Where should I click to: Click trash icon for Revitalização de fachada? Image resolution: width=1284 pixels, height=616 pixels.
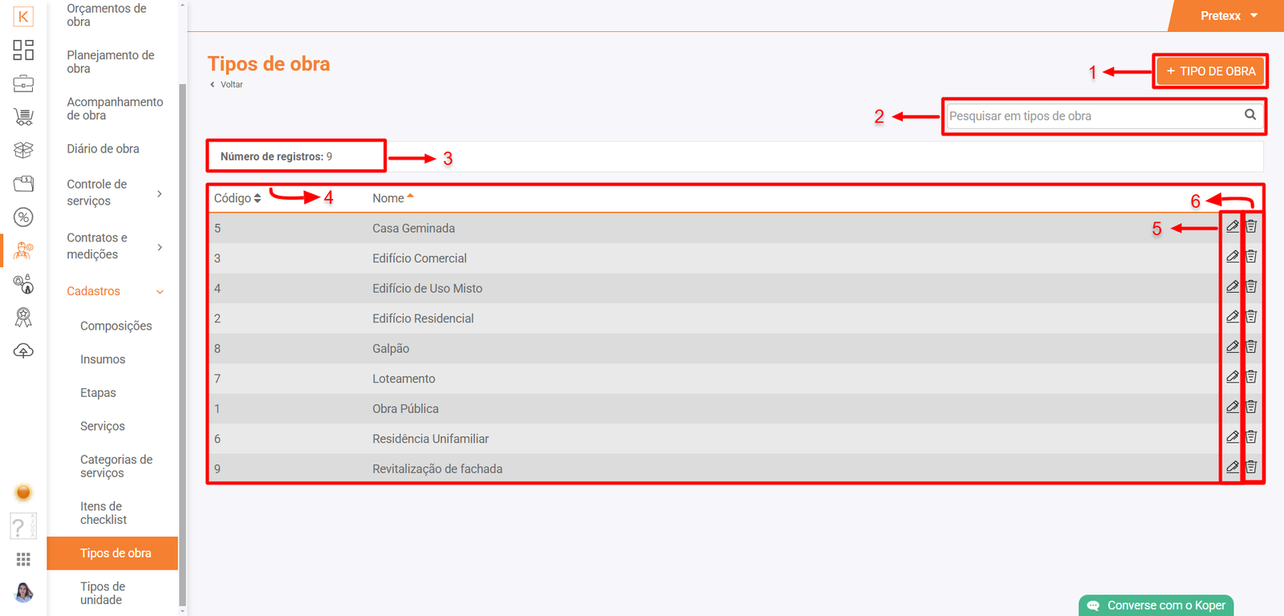tap(1251, 468)
